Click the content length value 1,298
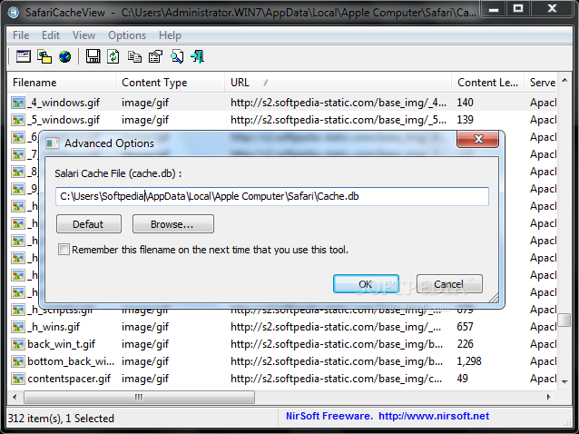 pos(469,361)
